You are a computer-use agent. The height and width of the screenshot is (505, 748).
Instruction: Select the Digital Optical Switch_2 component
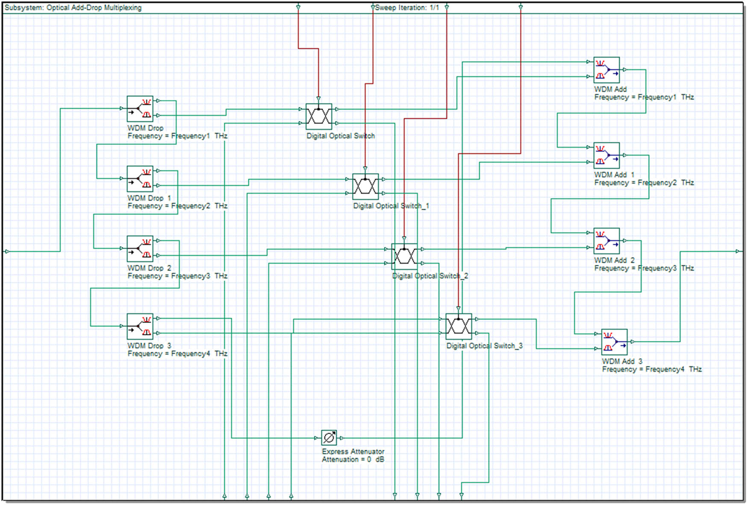(x=404, y=256)
